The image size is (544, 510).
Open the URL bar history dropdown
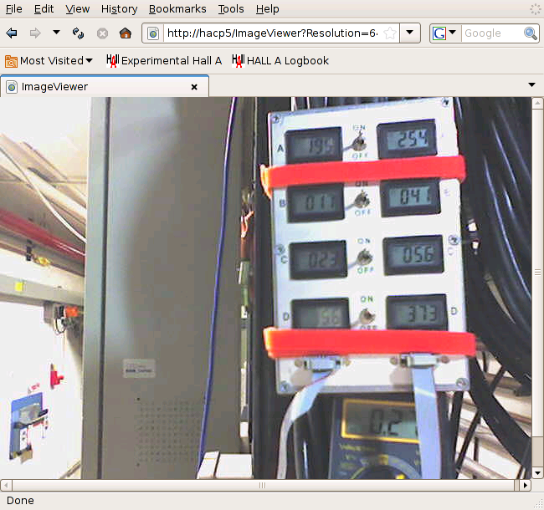click(410, 33)
